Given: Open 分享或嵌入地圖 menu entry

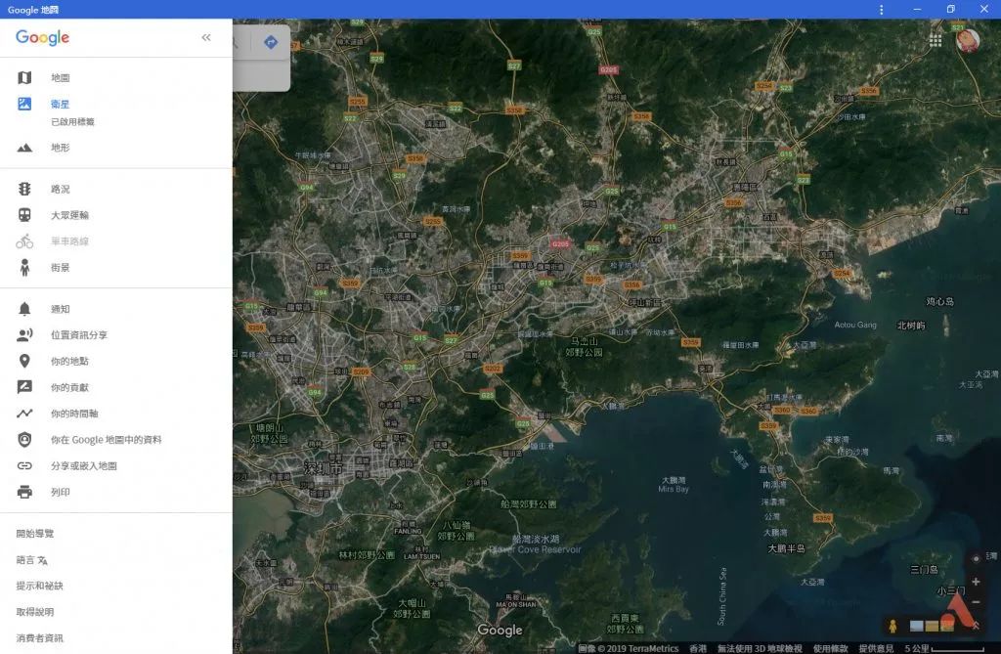Looking at the screenshot, I should click(23, 466).
